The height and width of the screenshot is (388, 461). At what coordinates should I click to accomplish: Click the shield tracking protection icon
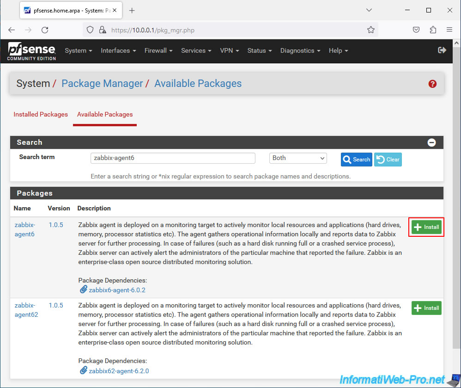[90, 30]
